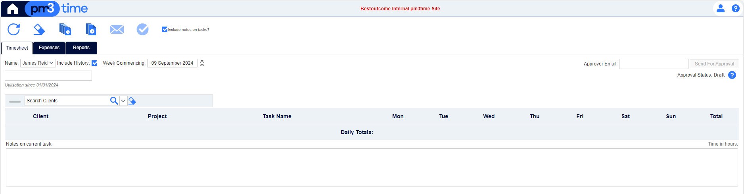This screenshot has height=194, width=744.
Task: Click the single document clock icon
Action: click(x=91, y=29)
